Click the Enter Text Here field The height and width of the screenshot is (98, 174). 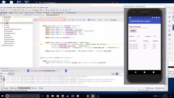[139, 27]
